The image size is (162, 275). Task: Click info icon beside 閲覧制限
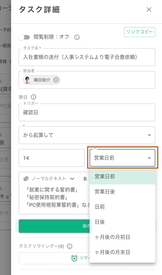click(77, 37)
